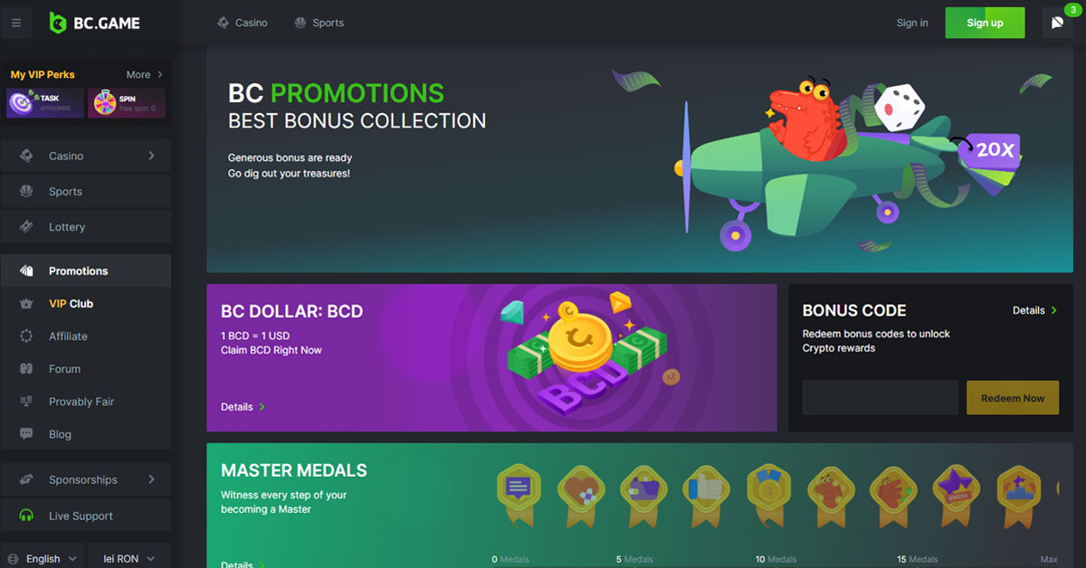Viewport: 1086px width, 568px height.
Task: Expand the Sponsorships sidebar section
Action: [151, 479]
